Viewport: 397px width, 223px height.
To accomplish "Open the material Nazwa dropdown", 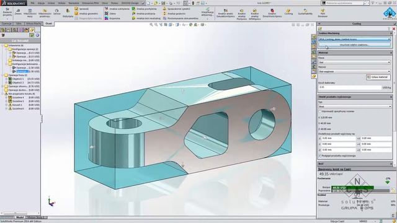I will 354,72.
